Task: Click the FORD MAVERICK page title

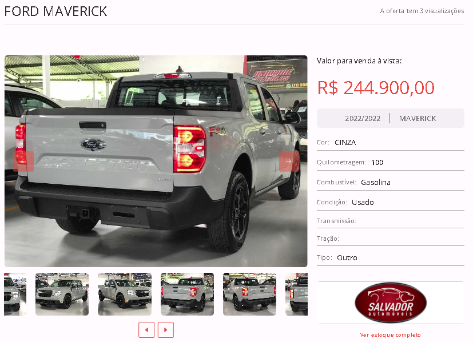Action: click(x=55, y=11)
